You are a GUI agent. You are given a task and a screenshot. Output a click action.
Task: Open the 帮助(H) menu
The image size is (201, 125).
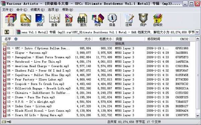[x=68, y=10]
